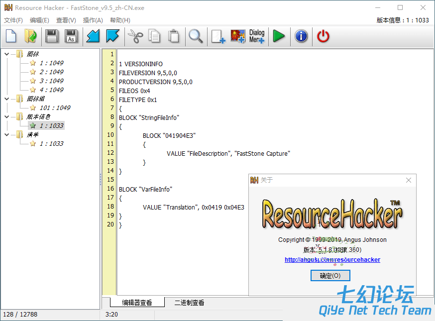
Task: Click the blue import-from-file arrow icon
Action: tap(93, 36)
